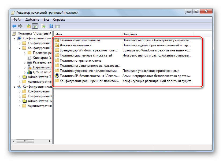Click the IP security icon of Политики IP-безопасности

(x=57, y=76)
